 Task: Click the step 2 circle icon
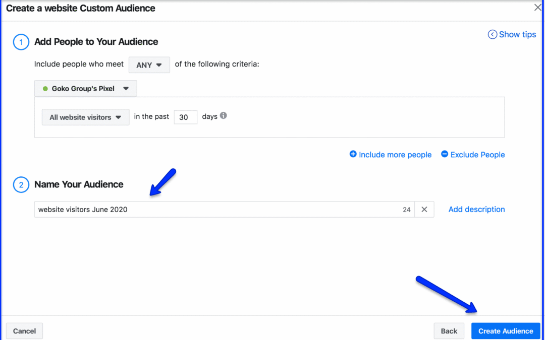pos(21,184)
